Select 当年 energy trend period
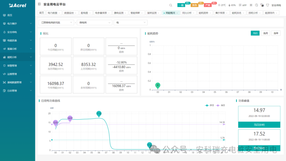286x161 pixels. click(276, 33)
